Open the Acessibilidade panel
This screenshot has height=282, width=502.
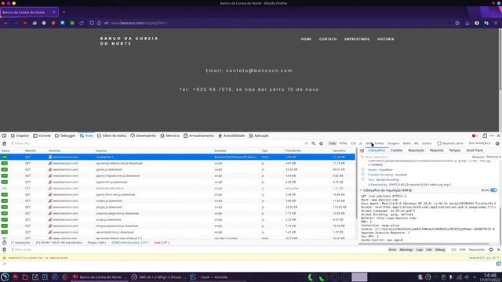[231, 136]
